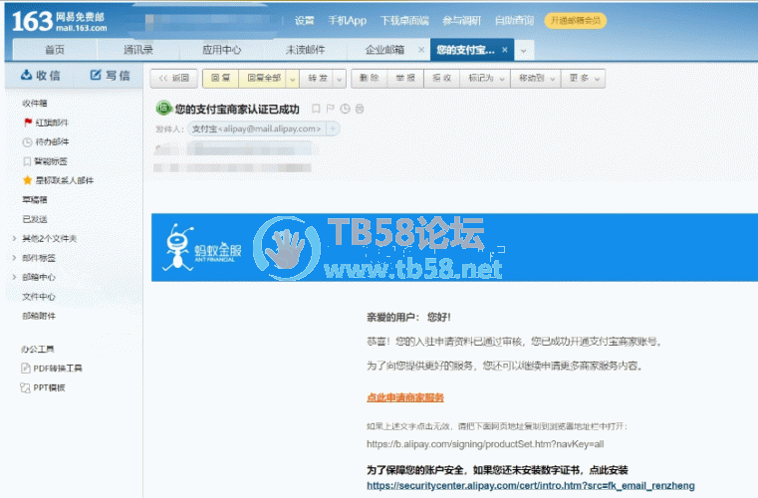758x498 pixels.
Task: Expand 邮件标签 in sidebar
Action: [14, 258]
